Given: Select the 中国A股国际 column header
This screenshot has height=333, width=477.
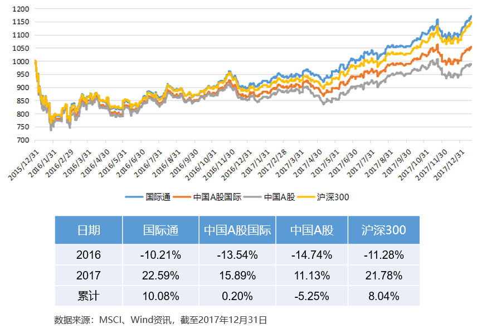Looking at the screenshot, I should coord(237,230).
